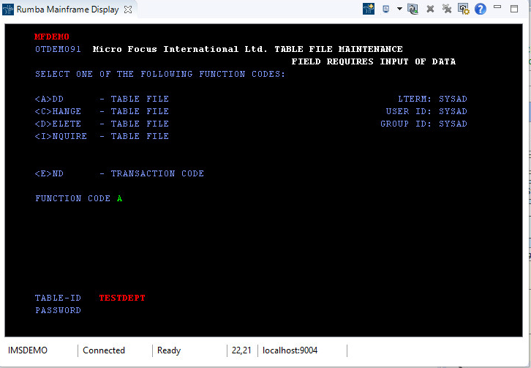This screenshot has width=531, height=368.
Task: Click the single X disconnect icon
Action: click(x=430, y=9)
